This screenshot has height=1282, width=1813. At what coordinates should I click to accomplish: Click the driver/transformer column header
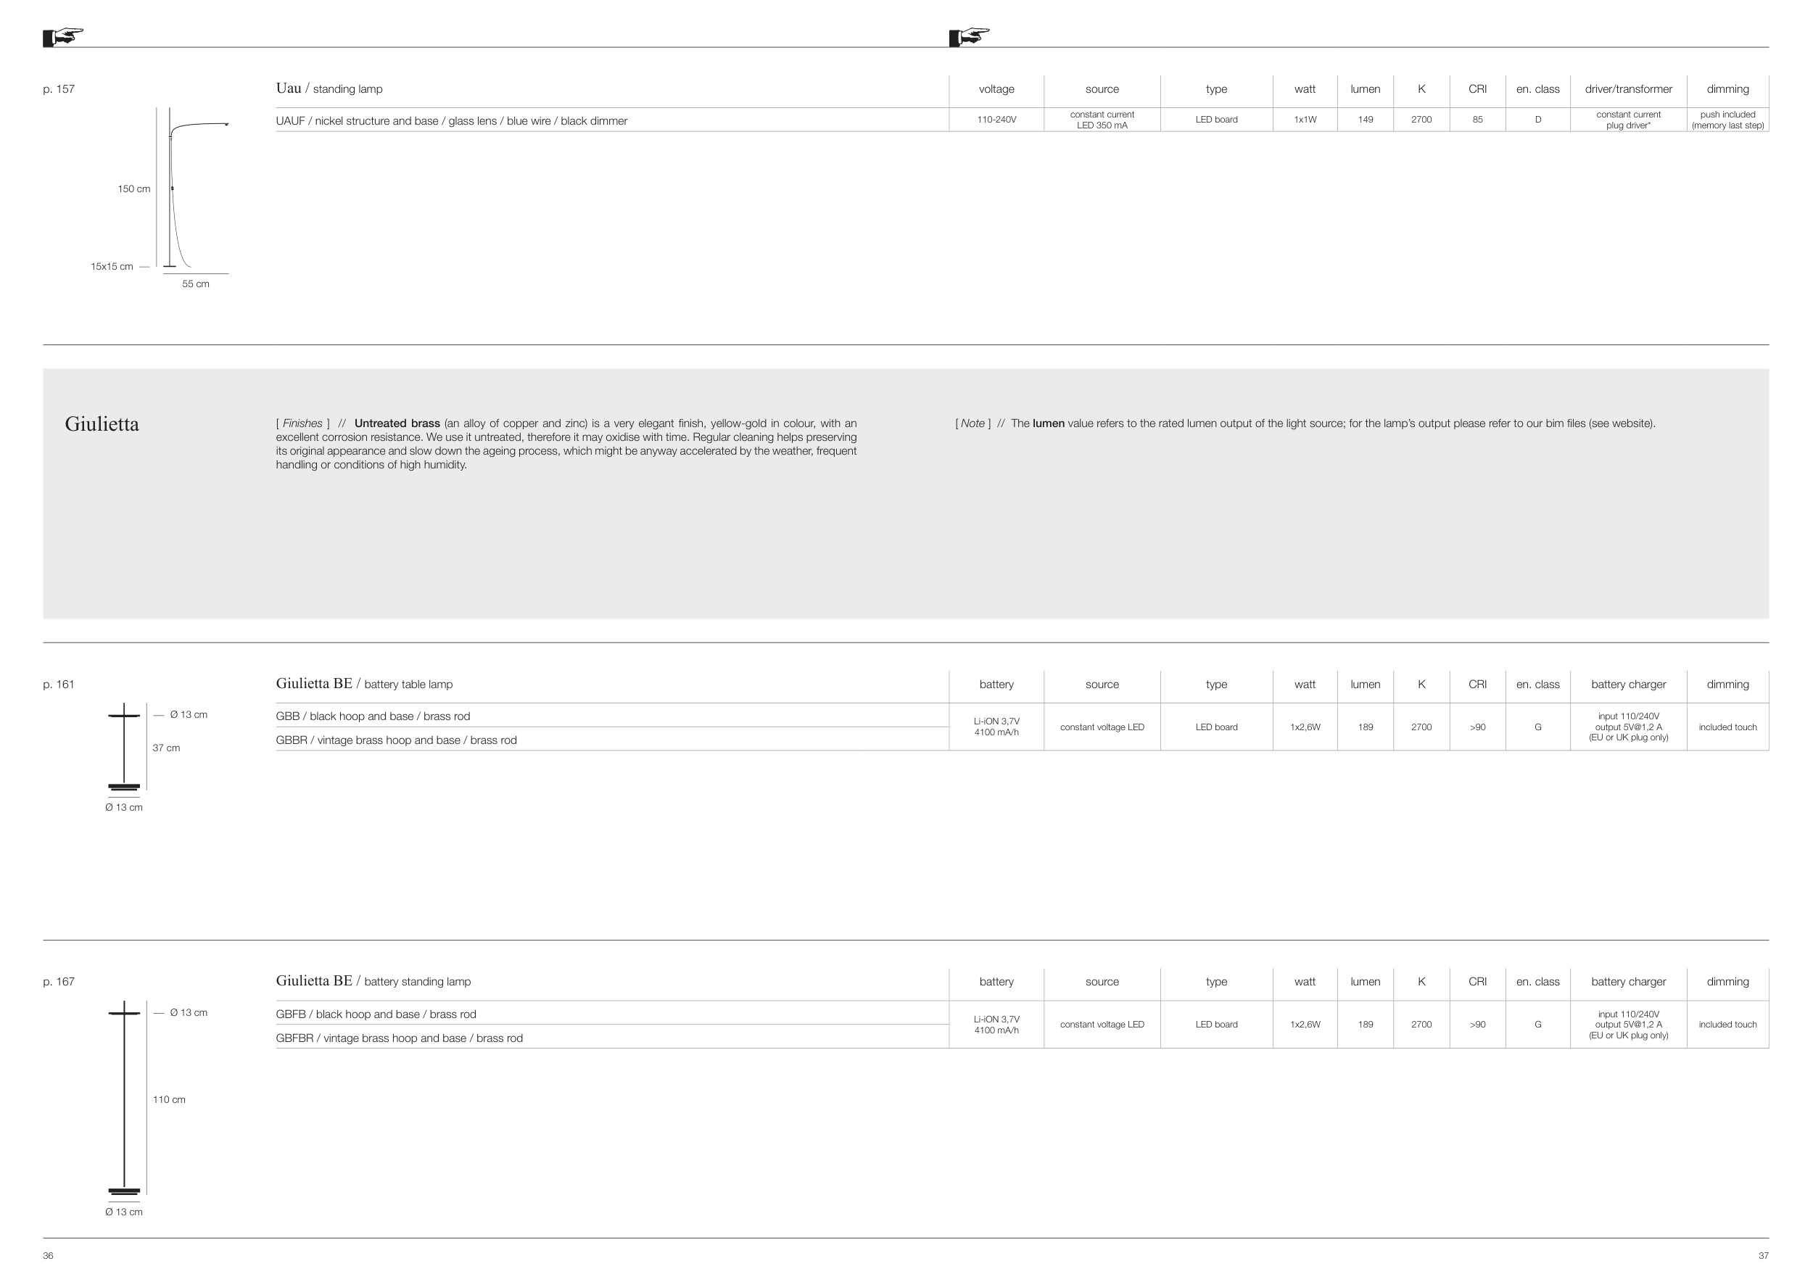pos(1627,88)
